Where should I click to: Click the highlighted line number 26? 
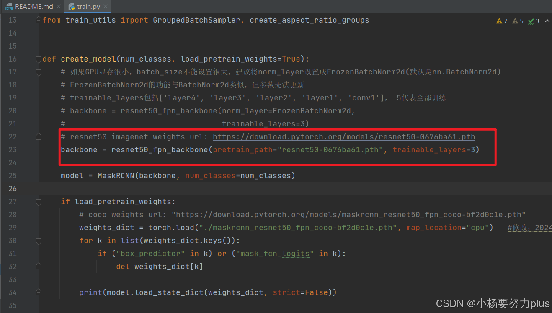tap(13, 188)
